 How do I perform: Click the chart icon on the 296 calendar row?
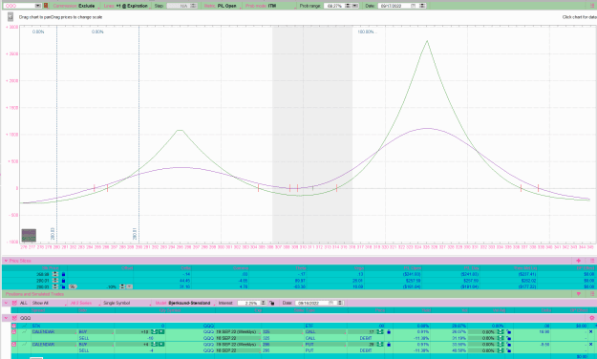25,344
